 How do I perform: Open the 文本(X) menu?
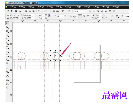pos(78,7)
